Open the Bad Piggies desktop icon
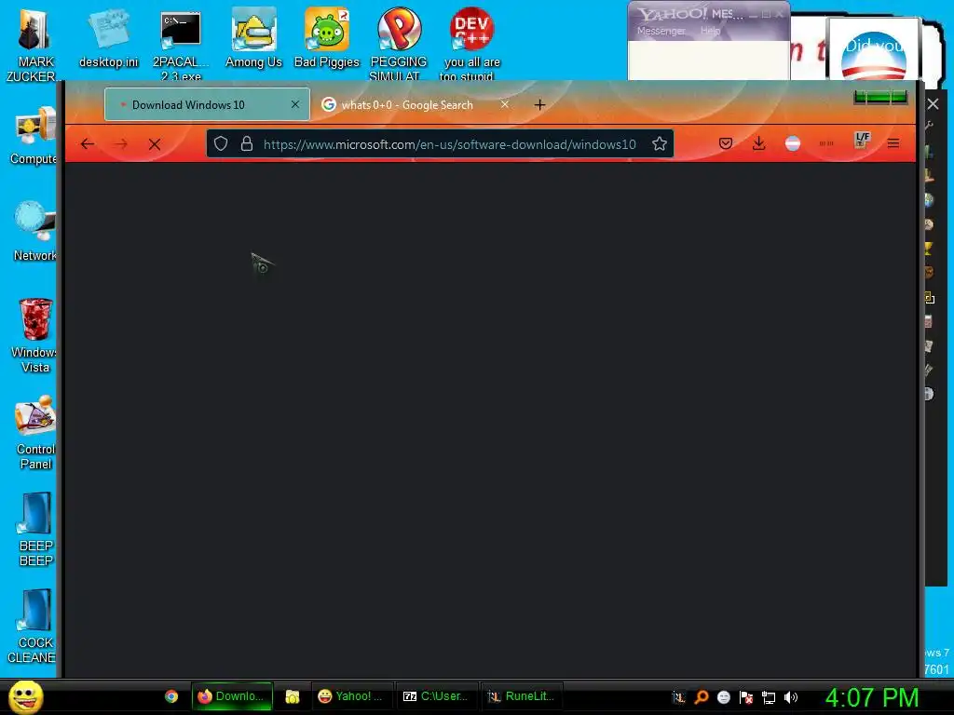 coord(327,38)
